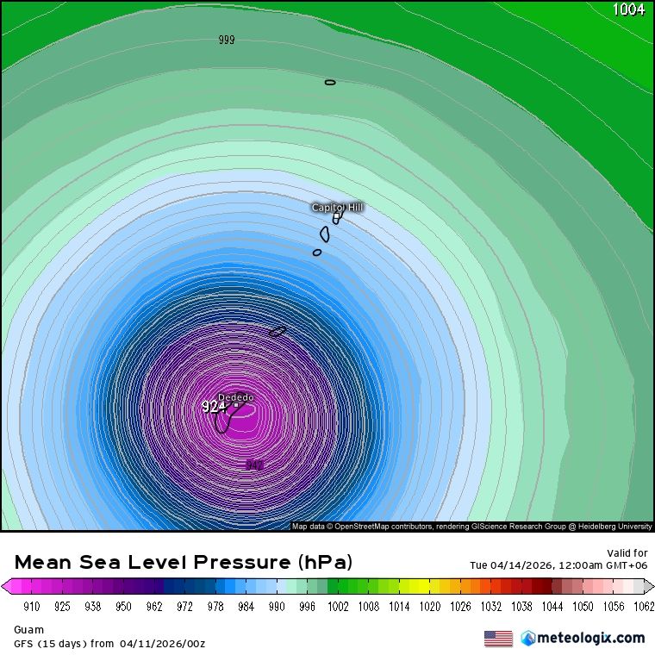Click the US flag icon

498,639
